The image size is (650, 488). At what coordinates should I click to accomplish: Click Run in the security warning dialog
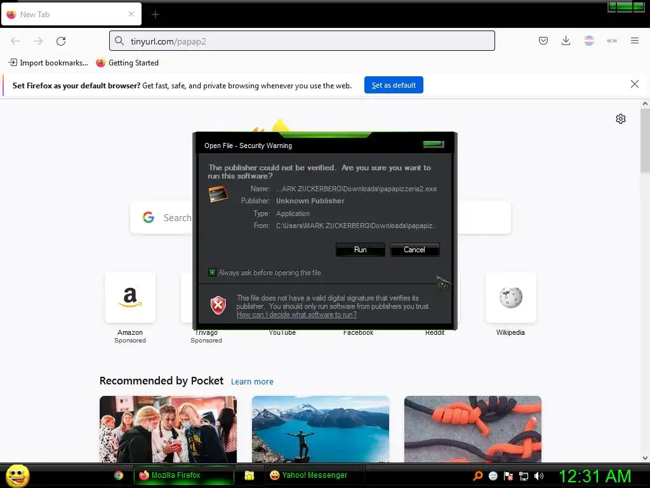click(361, 250)
